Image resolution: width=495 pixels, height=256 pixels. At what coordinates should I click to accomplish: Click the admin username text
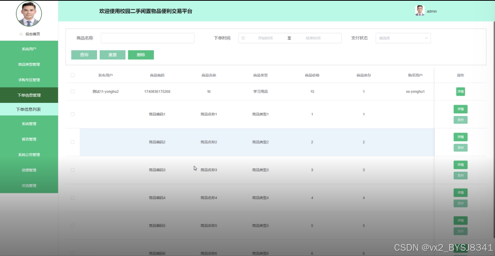pos(432,11)
